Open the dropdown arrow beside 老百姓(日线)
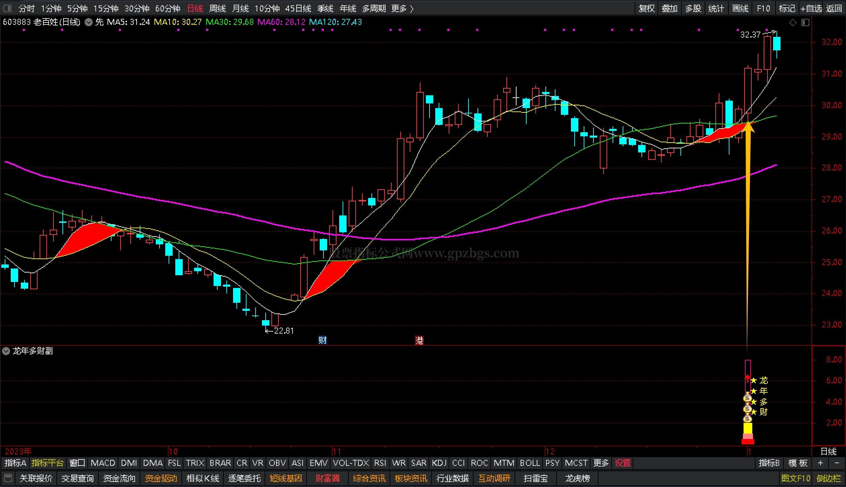 point(89,22)
